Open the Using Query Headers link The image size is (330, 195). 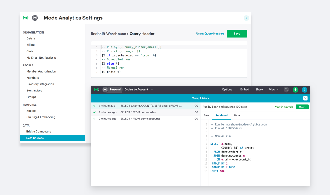pyautogui.click(x=210, y=34)
